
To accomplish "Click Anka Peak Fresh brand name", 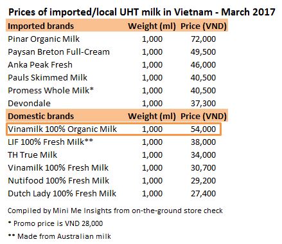I will pos(40,65).
